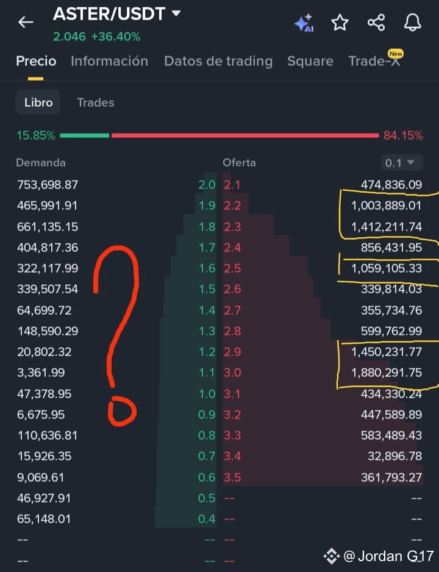The height and width of the screenshot is (572, 439).
Task: Select the Libro order book view
Action: coord(38,102)
